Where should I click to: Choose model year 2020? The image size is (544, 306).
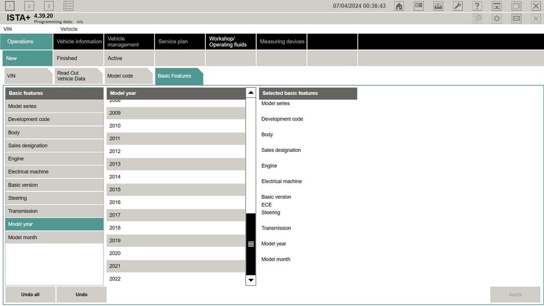click(176, 253)
